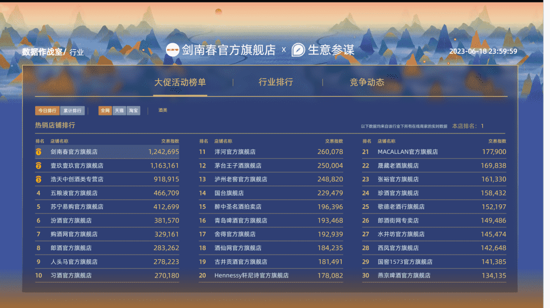Screen dimensions: 550x308
Task: Select the 剑南春官方旗舰店 table row
Action: click(x=107, y=152)
